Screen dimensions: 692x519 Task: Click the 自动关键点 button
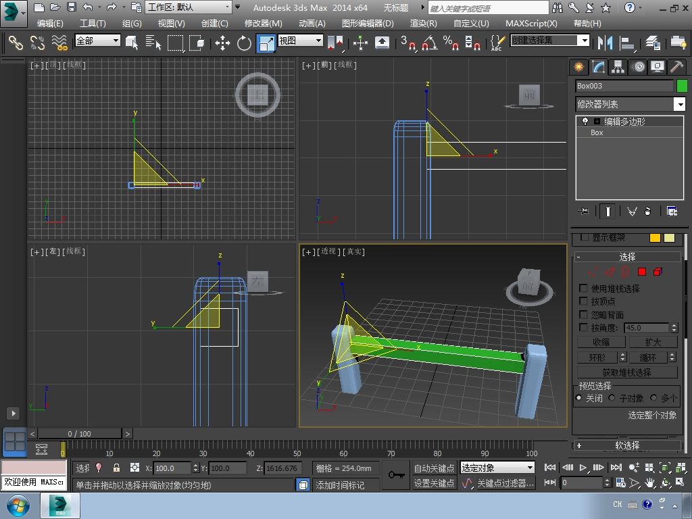tap(435, 468)
